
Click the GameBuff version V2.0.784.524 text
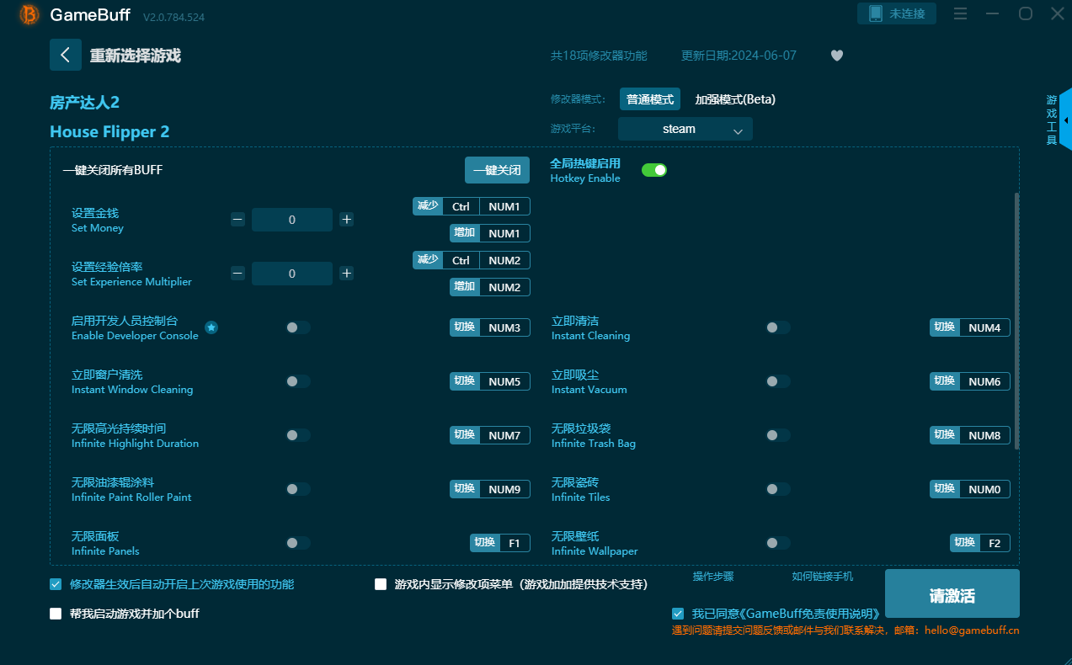coord(173,17)
